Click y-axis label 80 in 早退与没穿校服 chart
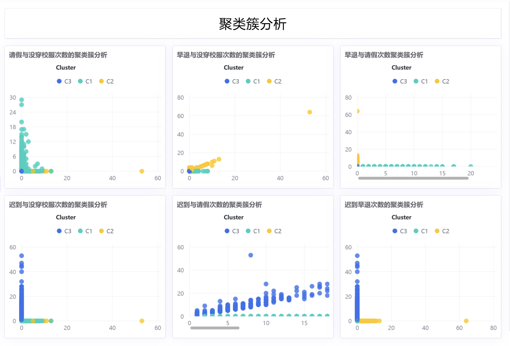The width and height of the screenshot is (510, 346). point(180,98)
